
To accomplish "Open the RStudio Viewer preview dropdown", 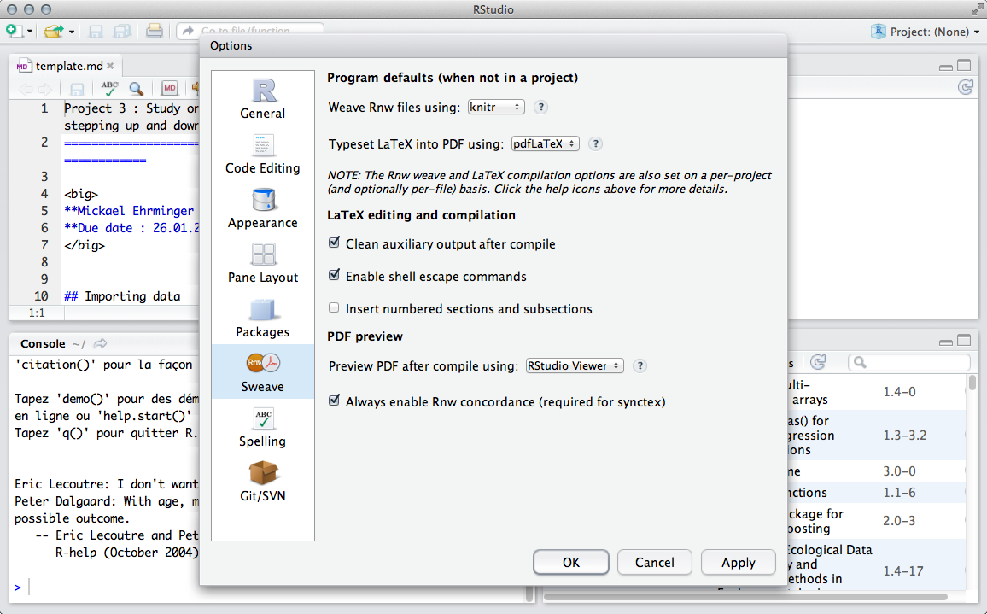I will (x=574, y=365).
